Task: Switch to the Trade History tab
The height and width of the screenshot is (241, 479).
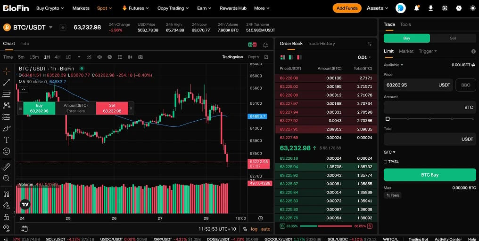Action: pos(321,44)
